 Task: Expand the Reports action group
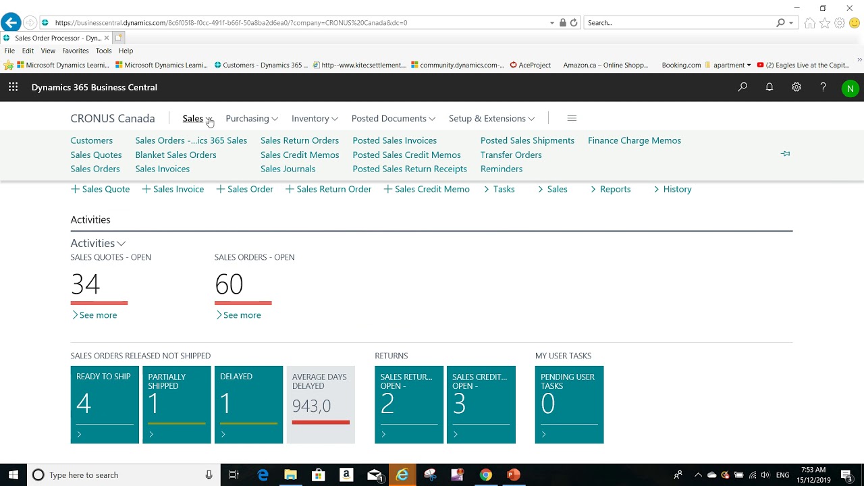(x=610, y=189)
